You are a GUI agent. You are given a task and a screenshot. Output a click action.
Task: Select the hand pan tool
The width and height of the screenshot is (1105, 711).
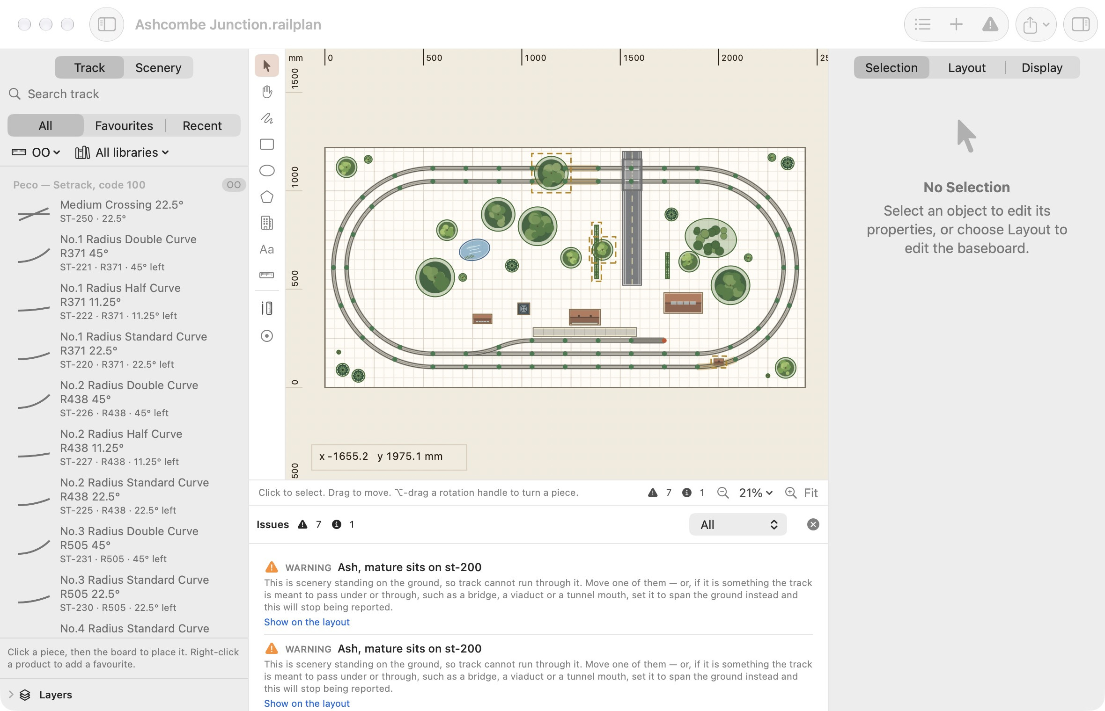coord(267,92)
